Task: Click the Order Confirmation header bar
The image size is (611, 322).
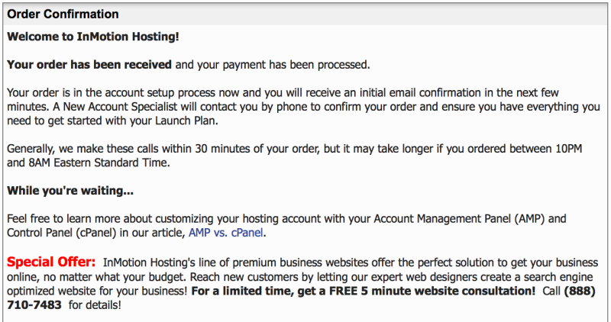Action: (305, 14)
